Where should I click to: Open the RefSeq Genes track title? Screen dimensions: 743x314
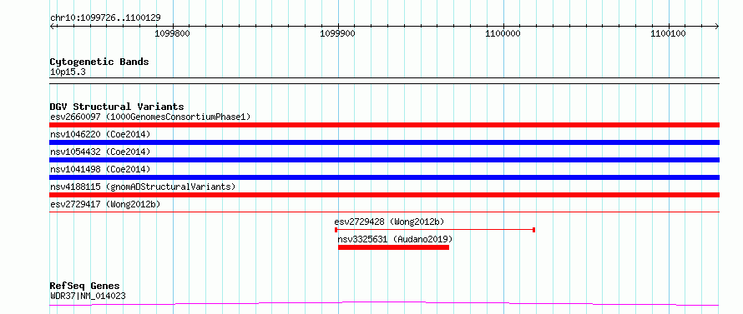[x=85, y=287]
